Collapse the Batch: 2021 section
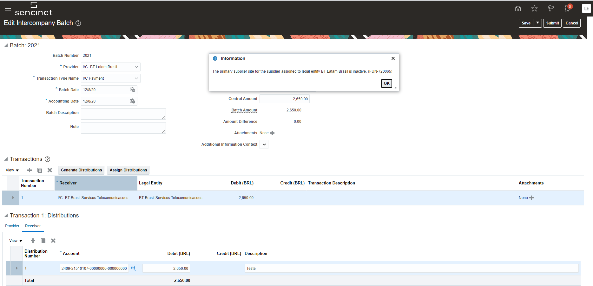This screenshot has height=286, width=593. point(6,45)
